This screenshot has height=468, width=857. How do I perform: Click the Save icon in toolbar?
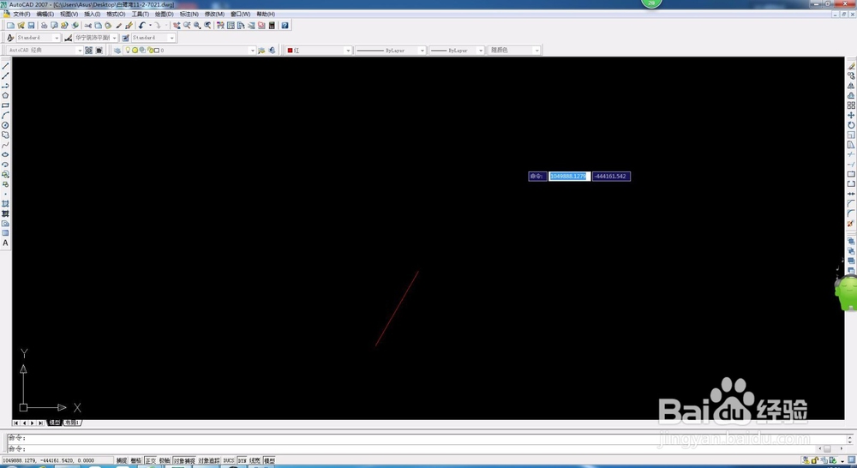(x=31, y=25)
